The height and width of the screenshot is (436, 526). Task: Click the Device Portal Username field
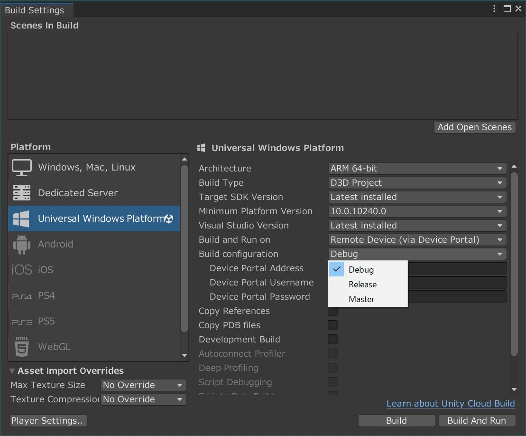[457, 283]
